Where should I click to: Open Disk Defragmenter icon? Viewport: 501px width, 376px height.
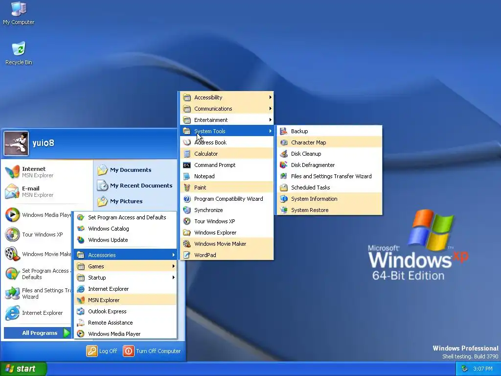pos(284,165)
